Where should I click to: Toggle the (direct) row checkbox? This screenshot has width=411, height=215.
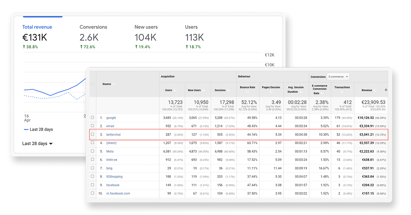click(x=92, y=143)
